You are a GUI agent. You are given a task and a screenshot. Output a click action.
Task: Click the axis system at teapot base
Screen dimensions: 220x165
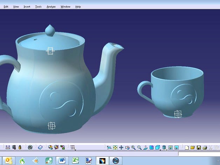pyautogui.click(x=51, y=125)
